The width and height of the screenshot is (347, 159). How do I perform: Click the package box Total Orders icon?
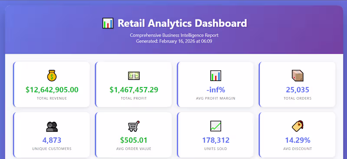coord(298,76)
